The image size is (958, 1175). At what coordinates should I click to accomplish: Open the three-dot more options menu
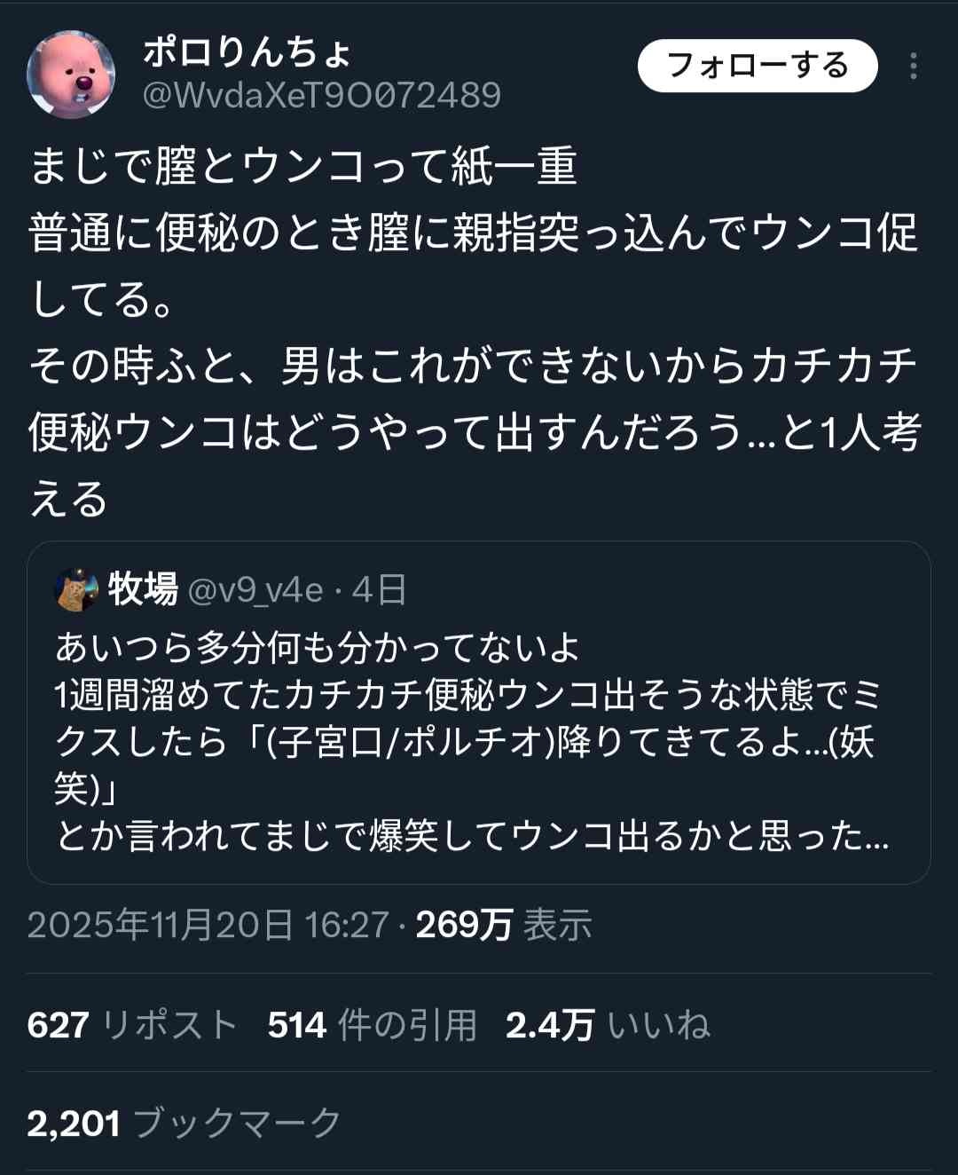[913, 67]
